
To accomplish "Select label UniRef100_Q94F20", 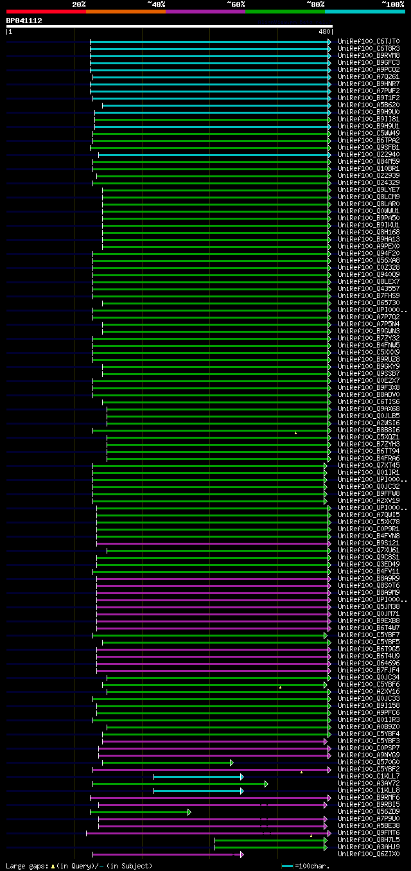I will 369,253.
